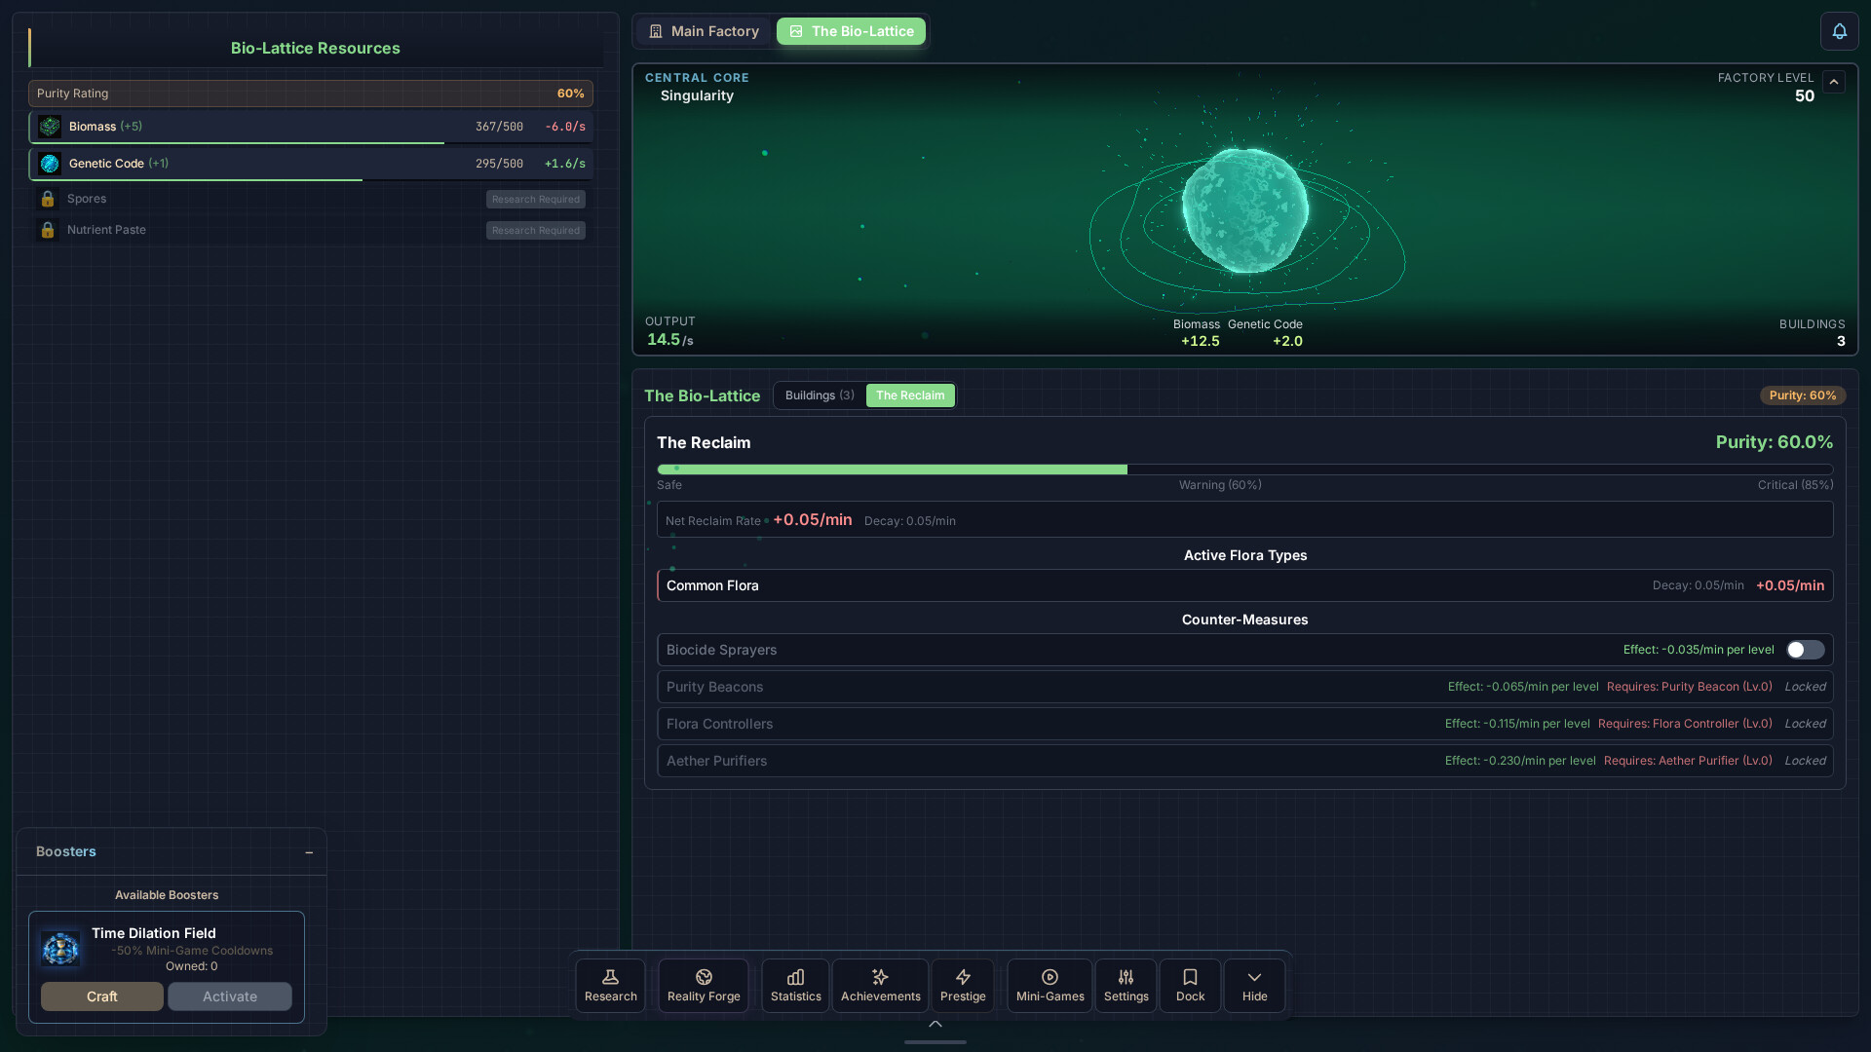Image resolution: width=1871 pixels, height=1052 pixels.
Task: Click the Net Reclaim Rate value
Action: pyautogui.click(x=812, y=520)
